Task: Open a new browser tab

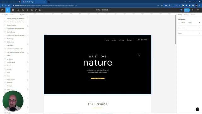Action: point(49,2)
